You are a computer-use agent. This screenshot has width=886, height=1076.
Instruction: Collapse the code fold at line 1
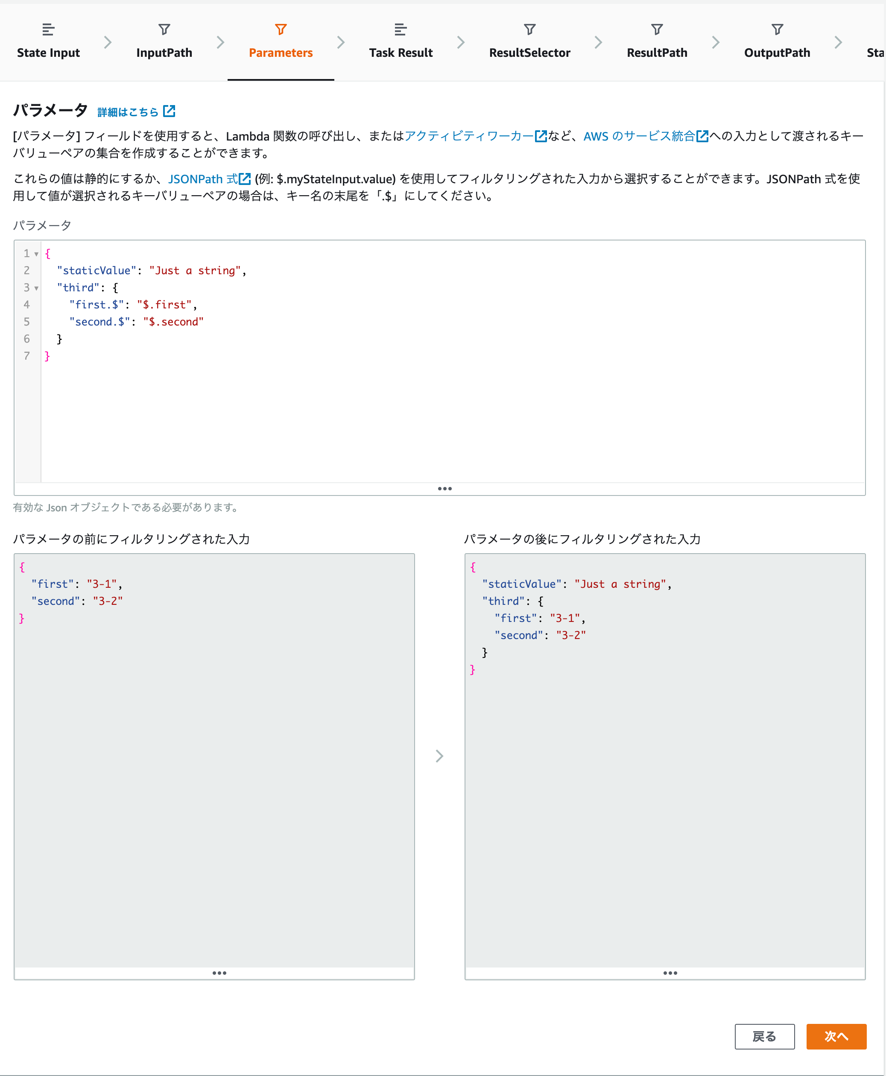[x=36, y=254]
